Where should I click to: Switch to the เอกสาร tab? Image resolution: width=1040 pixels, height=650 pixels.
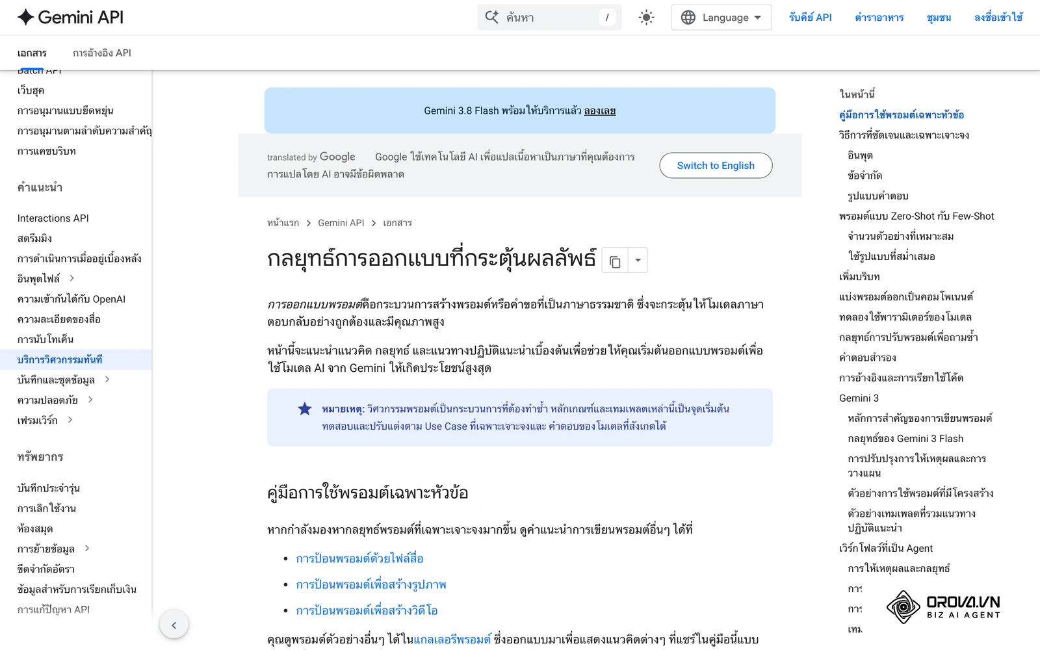click(x=32, y=53)
